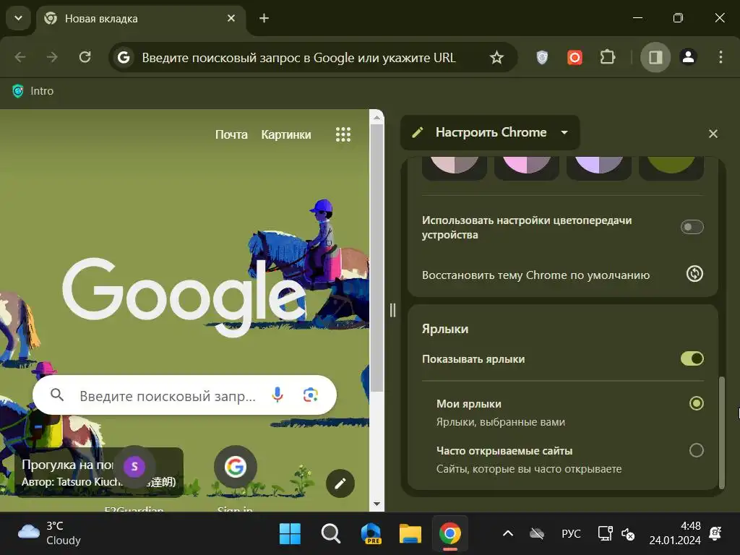Search by image with Lens icon

pos(310,395)
